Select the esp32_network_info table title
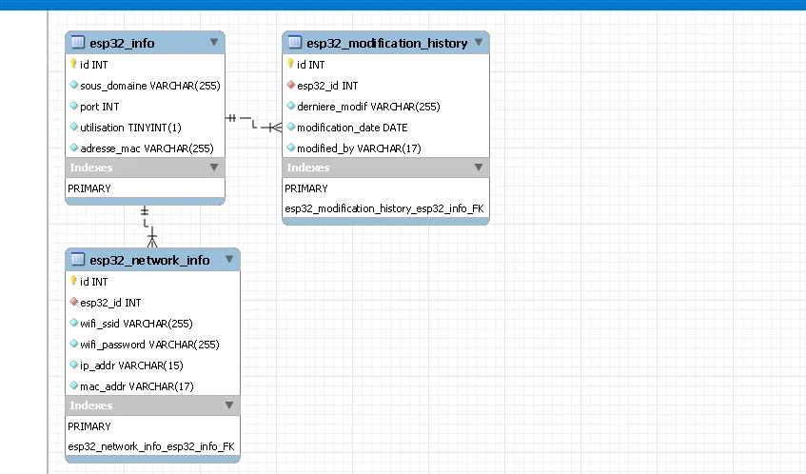The width and height of the screenshot is (806, 474). pos(149,260)
